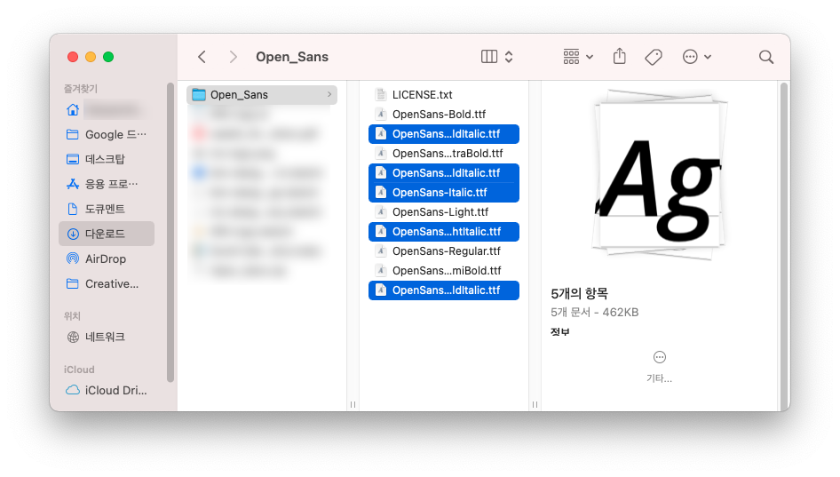Click the 기타... more actions button

pyautogui.click(x=660, y=367)
